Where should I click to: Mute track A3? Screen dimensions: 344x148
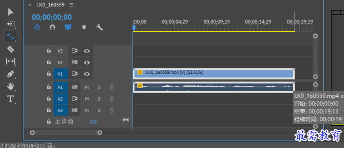(x=87, y=110)
